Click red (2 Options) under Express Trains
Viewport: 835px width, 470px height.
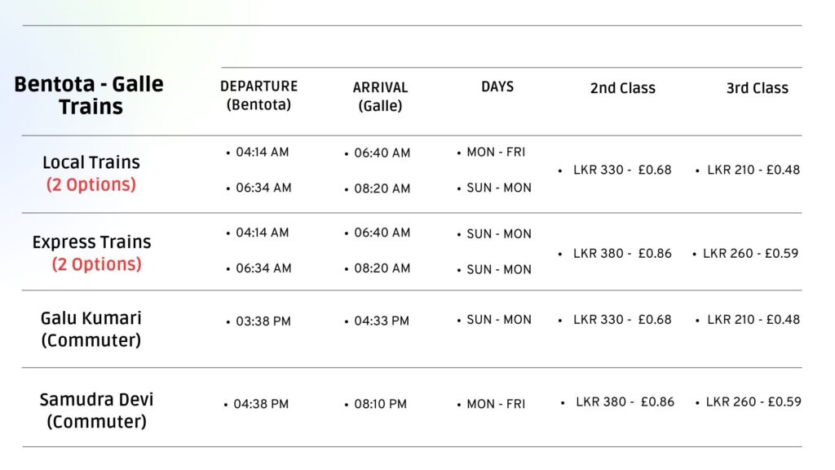96,264
